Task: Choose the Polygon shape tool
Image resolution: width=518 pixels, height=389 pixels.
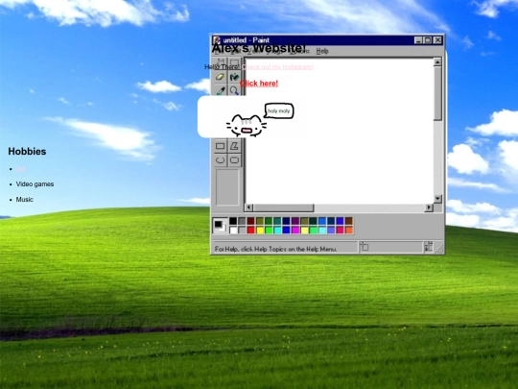Action: tap(235, 146)
